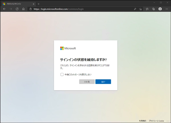Add this page to favorites star icon
The image size is (171, 123).
140,9
